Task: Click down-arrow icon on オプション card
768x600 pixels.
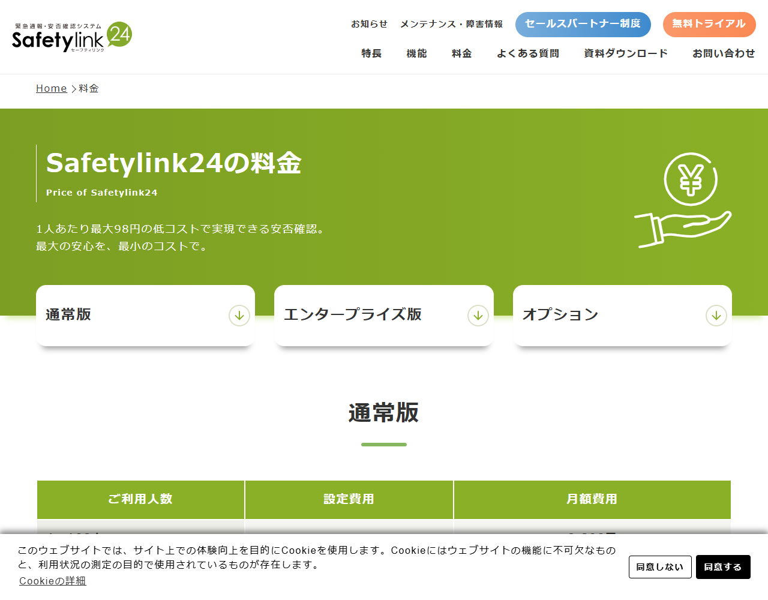Action: coord(716,316)
